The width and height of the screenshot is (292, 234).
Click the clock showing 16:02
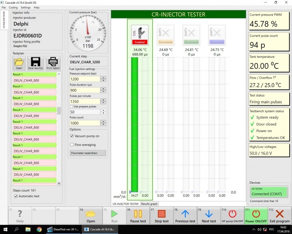tap(283, 227)
